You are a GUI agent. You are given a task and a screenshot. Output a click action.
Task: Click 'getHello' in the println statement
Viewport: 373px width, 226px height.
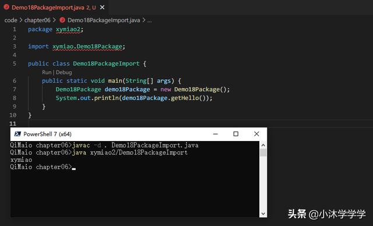click(x=185, y=98)
